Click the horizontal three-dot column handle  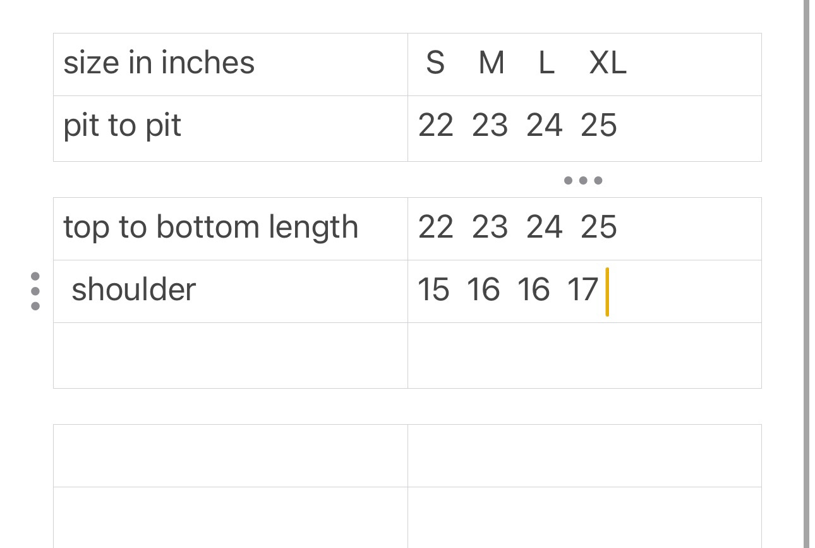pyautogui.click(x=583, y=181)
